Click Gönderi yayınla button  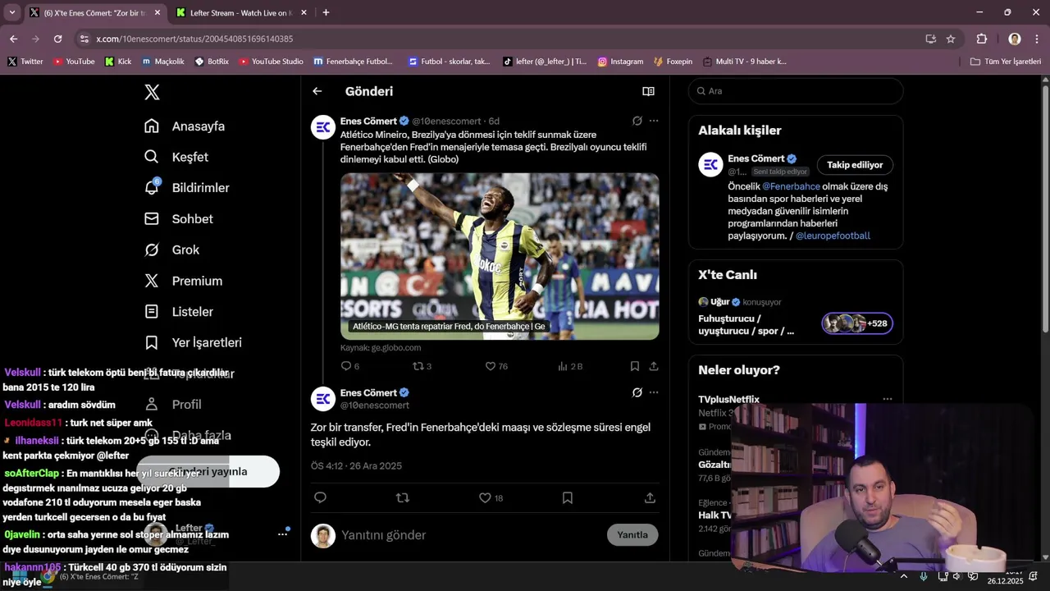pos(208,471)
